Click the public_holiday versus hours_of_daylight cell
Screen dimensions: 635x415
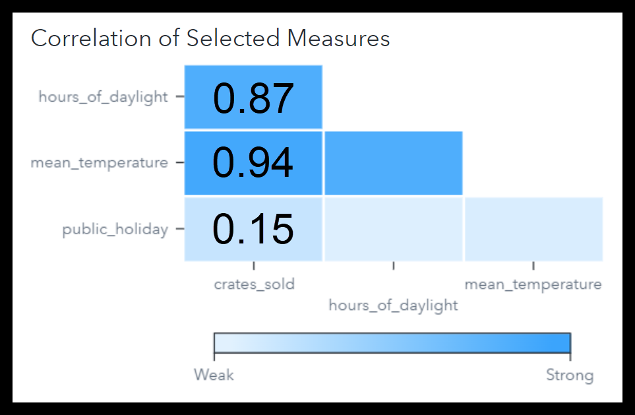pos(393,229)
